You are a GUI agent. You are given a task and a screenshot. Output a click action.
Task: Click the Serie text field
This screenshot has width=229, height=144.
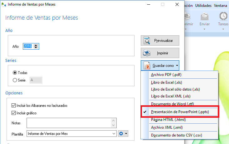[x=36, y=80]
